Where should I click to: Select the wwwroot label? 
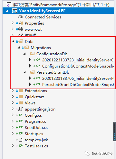[33, 29]
